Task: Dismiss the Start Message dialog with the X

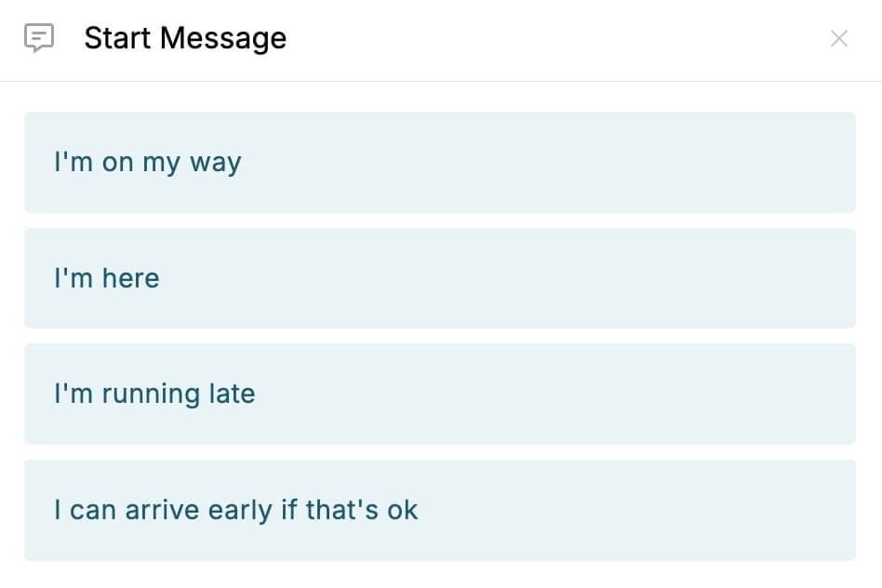Action: tap(839, 38)
